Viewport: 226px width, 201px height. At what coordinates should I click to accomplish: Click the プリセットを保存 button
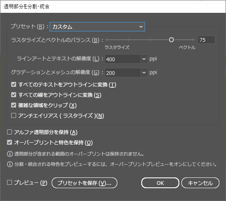coord(84,183)
